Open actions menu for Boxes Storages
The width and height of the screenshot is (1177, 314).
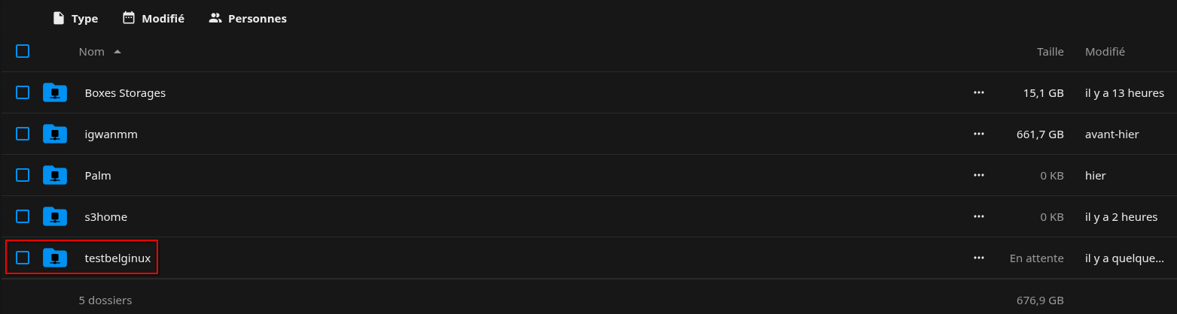tap(978, 92)
